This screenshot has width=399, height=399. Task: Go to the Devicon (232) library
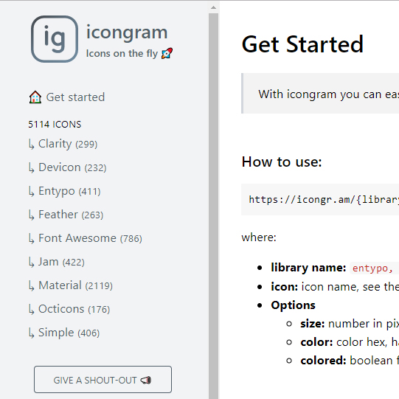click(x=67, y=167)
